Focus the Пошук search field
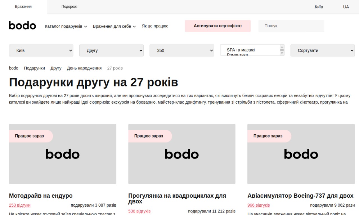Viewport: 359px width, 215px height. point(291,26)
